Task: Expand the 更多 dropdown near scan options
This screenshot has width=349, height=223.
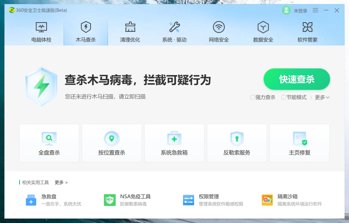Action: [x=322, y=97]
